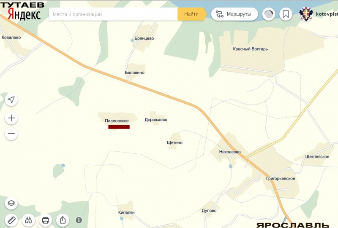Focus the 'Места и организации' search field
Image resolution: width=338 pixels, height=228 pixels.
[x=113, y=14]
